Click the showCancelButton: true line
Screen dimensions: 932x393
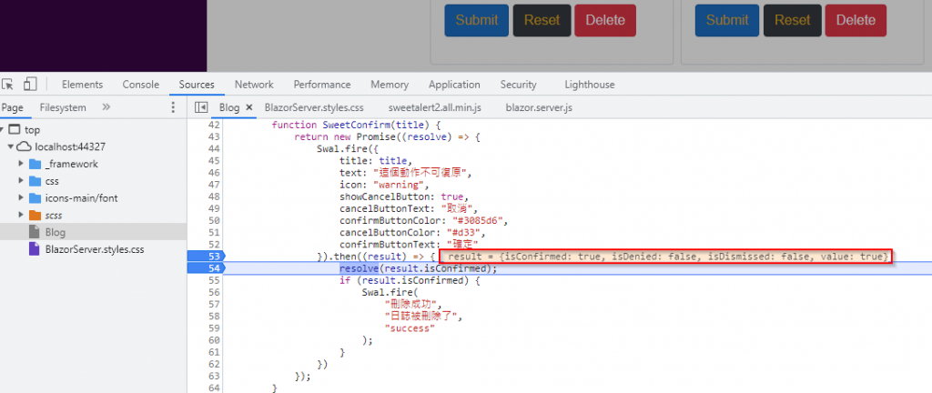click(404, 196)
